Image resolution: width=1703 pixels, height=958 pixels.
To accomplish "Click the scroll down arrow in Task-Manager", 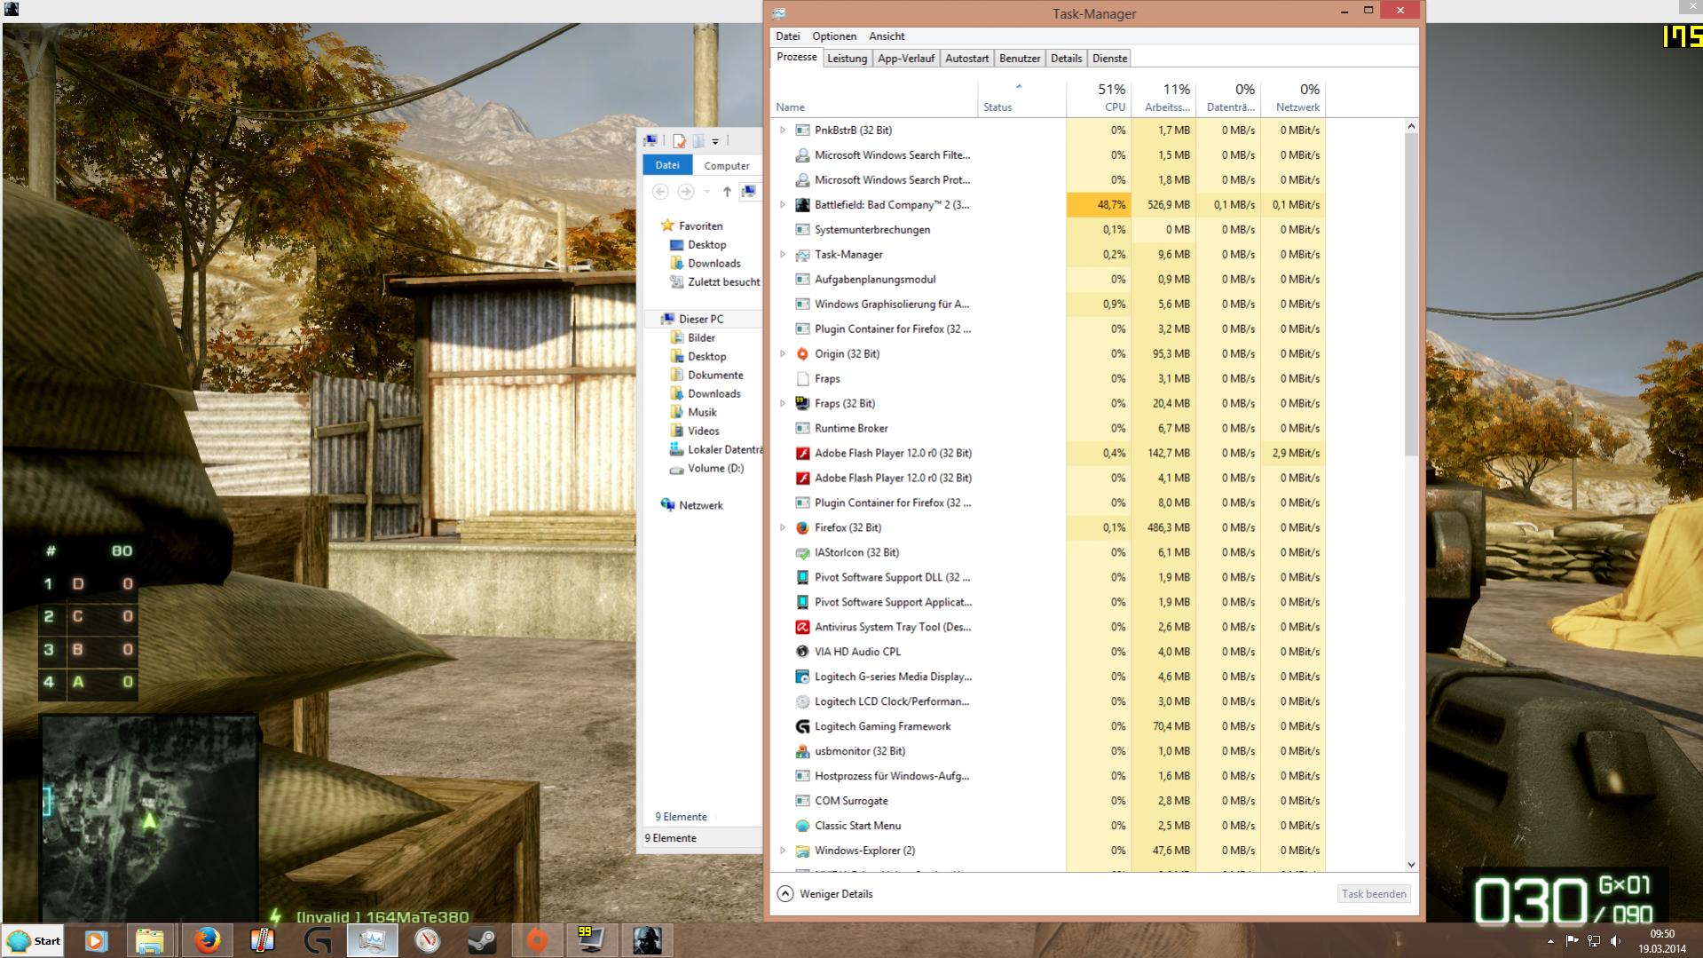I will click(x=1411, y=864).
